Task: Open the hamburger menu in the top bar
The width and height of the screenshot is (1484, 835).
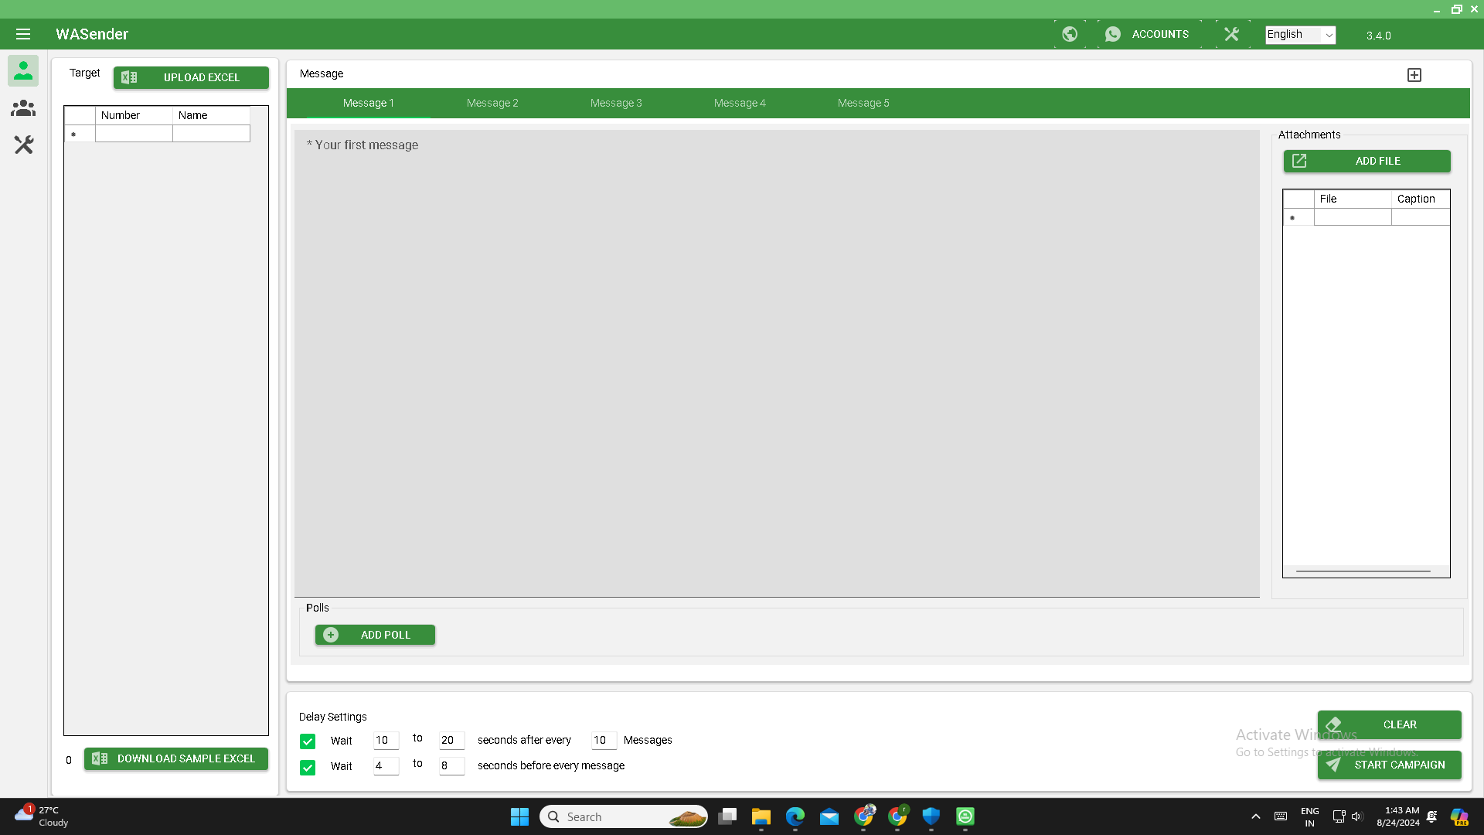Action: coord(23,34)
